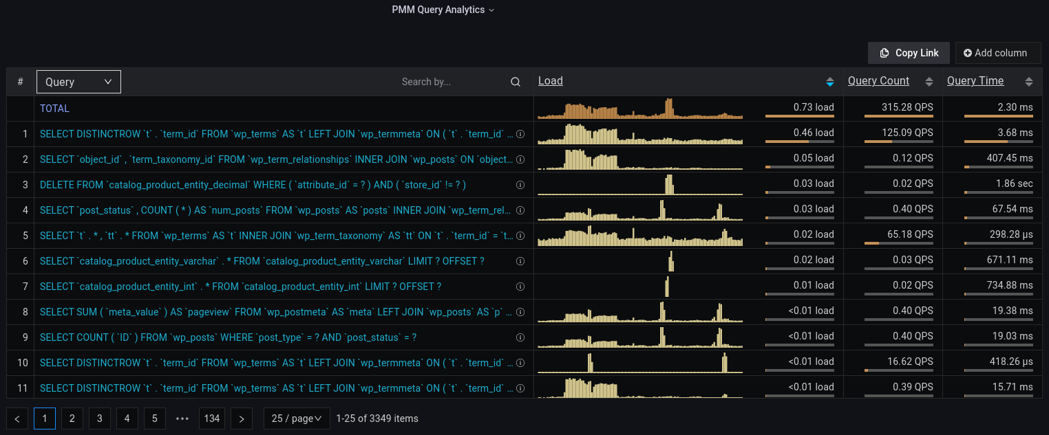1049x435 pixels.
Task: Click the Query Time sort arrows
Action: [1028, 82]
